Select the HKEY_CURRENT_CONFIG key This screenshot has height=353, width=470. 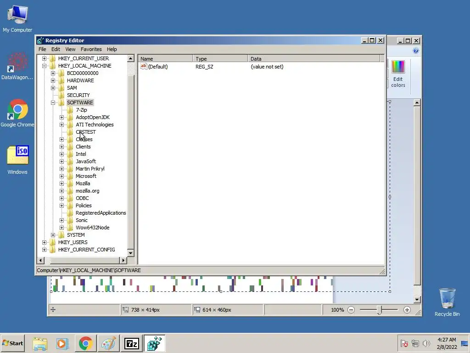click(87, 250)
